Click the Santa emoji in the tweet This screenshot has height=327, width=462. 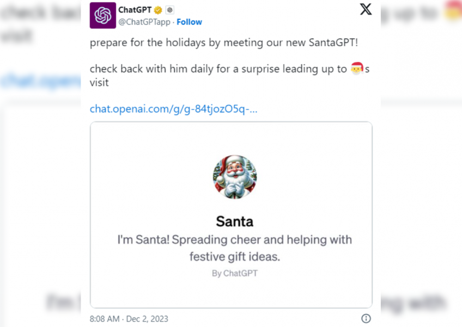pos(357,69)
